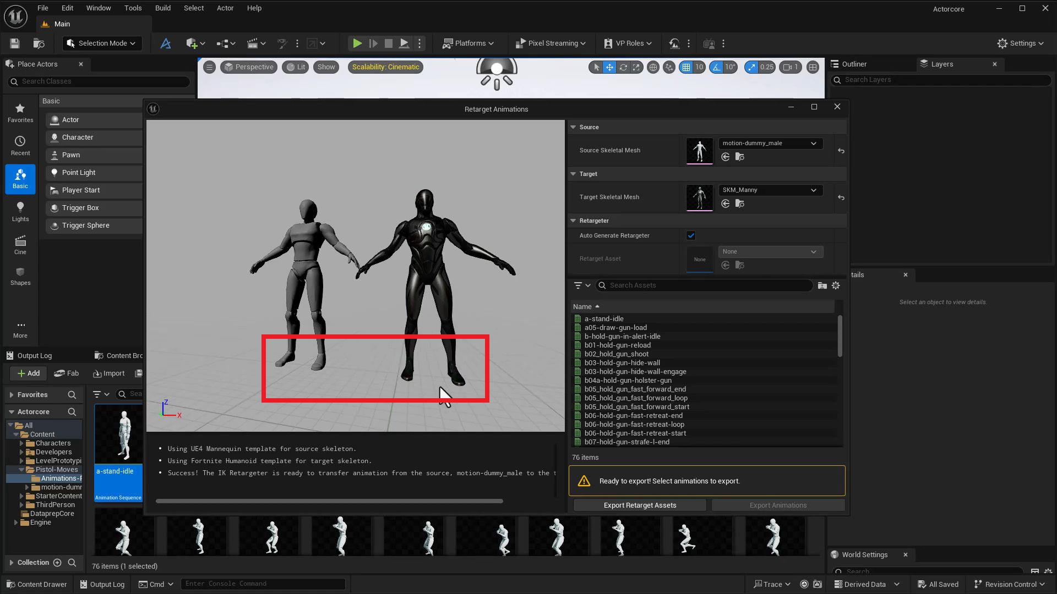Open the Tools menu

click(x=133, y=8)
